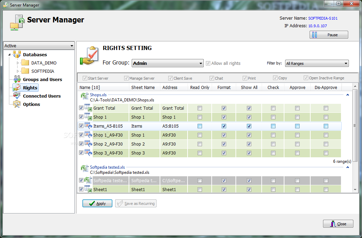
Task: Click the Items_A5-B105 range icon
Action: pos(88,126)
